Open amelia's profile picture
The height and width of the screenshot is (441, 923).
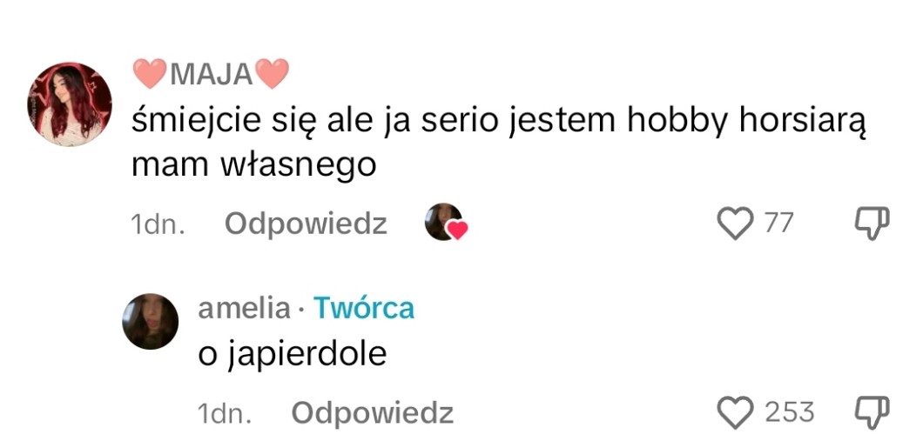(x=150, y=321)
